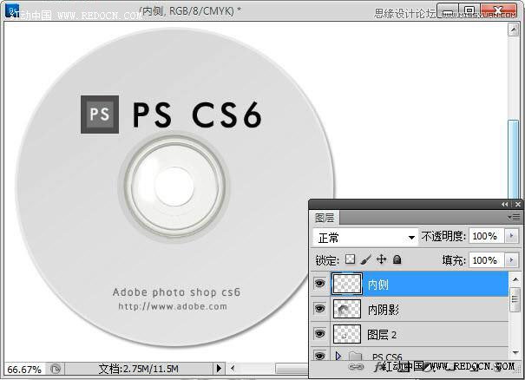Select the PS CS6 group name
This screenshot has height=380, width=525.
click(x=387, y=357)
